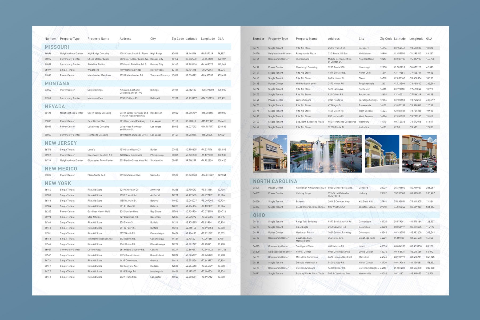Click the city 'Irondequoit'
The width and height of the screenshot is (480, 320).
(x=157, y=271)
